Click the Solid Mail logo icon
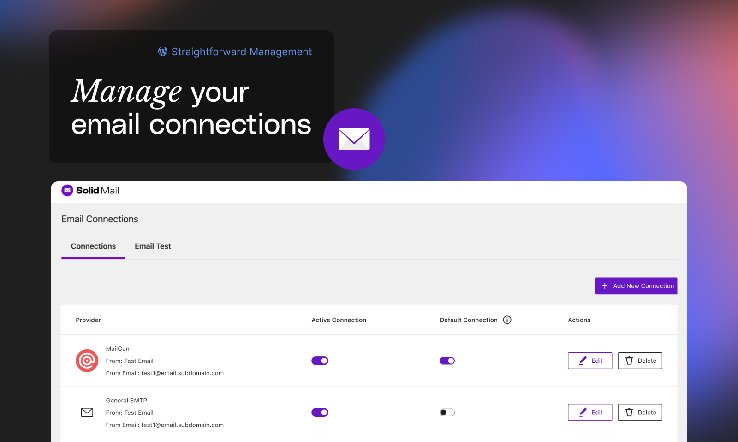Viewport: 738px width, 442px height. (67, 191)
